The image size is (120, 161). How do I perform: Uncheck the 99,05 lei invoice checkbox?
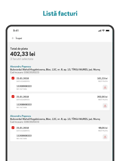pos(13,128)
